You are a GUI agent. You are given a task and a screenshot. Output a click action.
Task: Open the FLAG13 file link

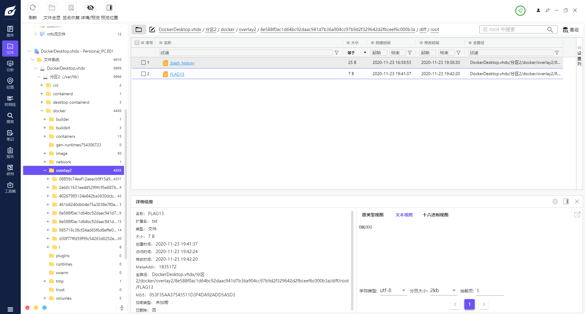[177, 74]
